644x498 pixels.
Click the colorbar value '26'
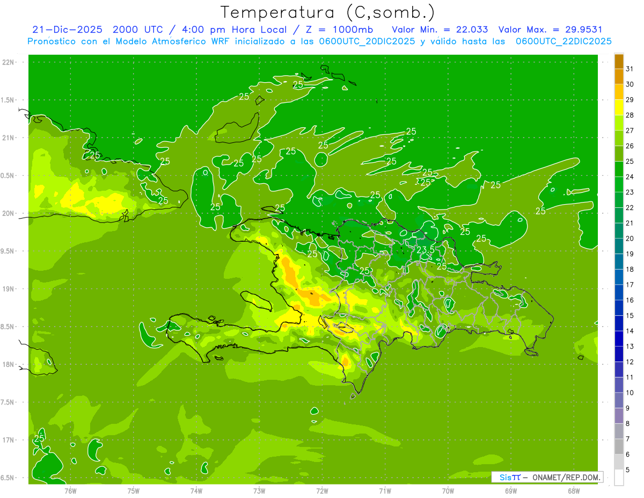point(630,146)
